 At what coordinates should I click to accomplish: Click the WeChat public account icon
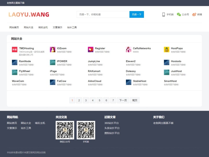tap(179, 15)
